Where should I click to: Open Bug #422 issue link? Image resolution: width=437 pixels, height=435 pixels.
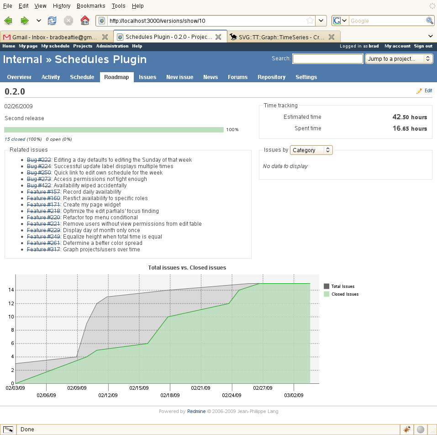coord(39,186)
